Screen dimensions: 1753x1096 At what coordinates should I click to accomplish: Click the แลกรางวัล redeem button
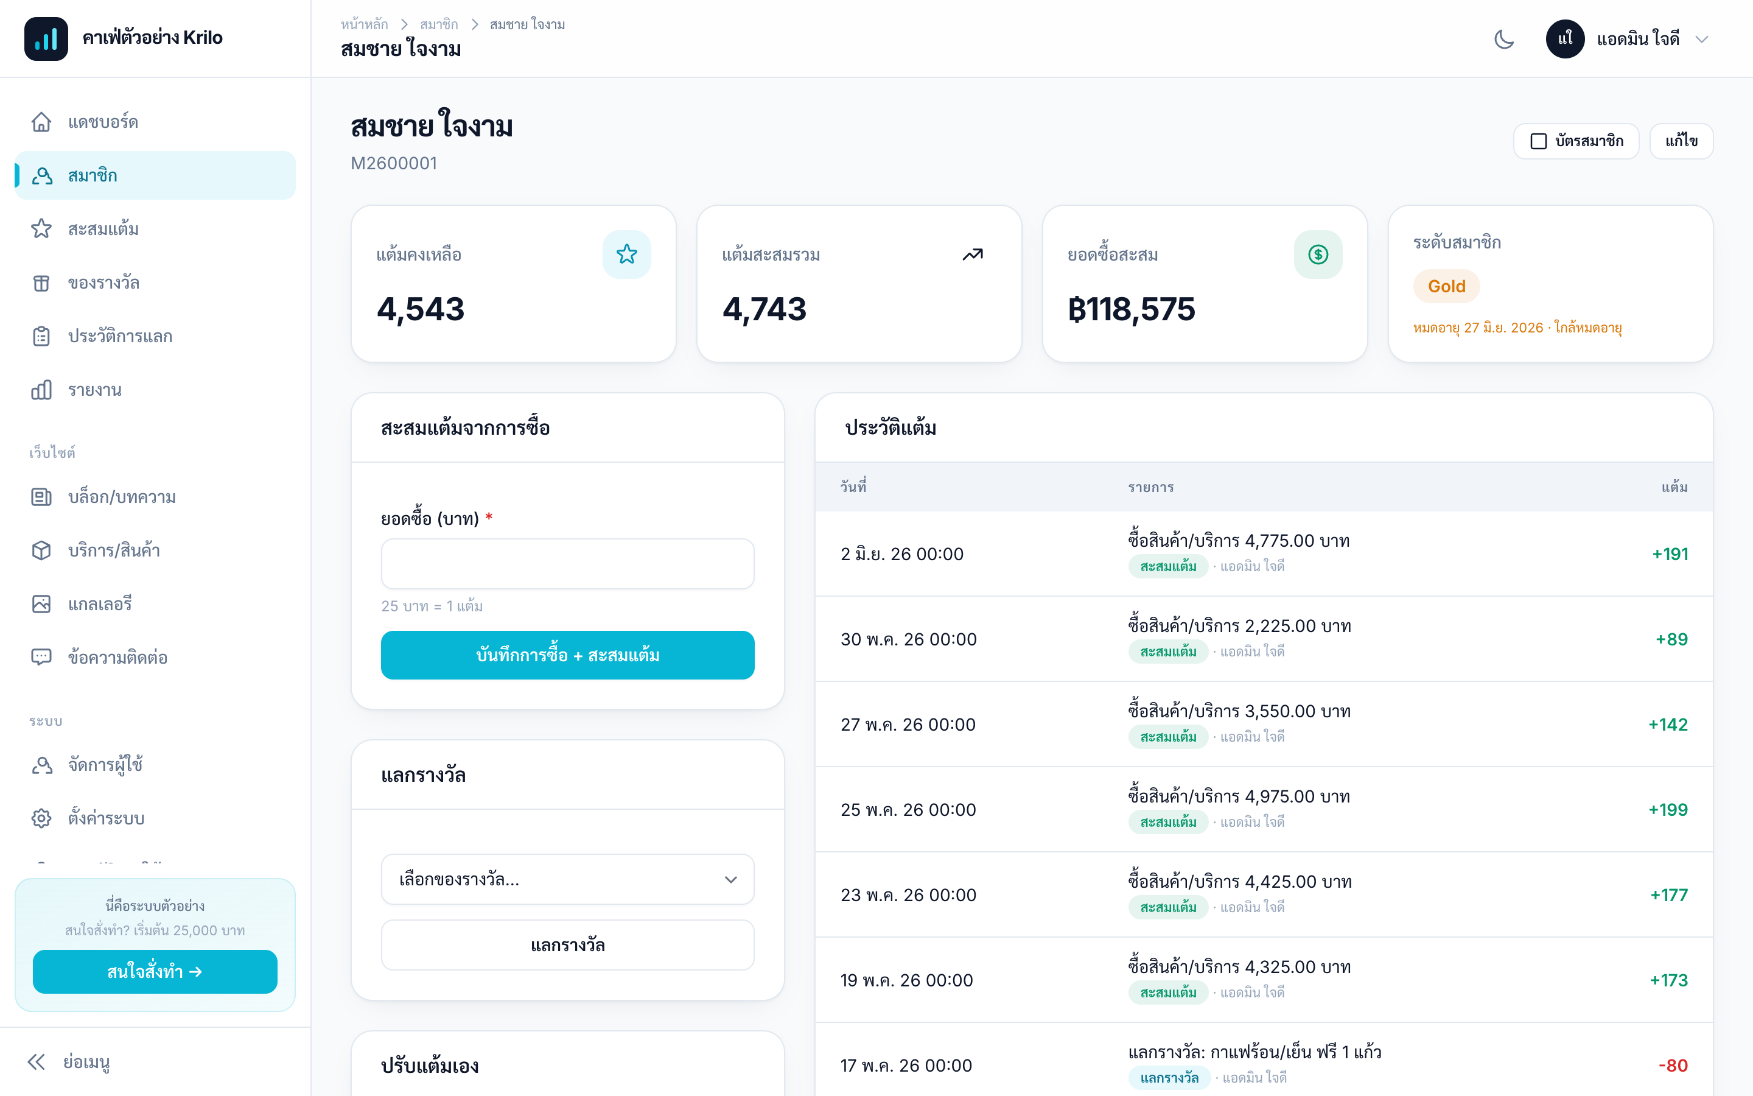click(567, 945)
